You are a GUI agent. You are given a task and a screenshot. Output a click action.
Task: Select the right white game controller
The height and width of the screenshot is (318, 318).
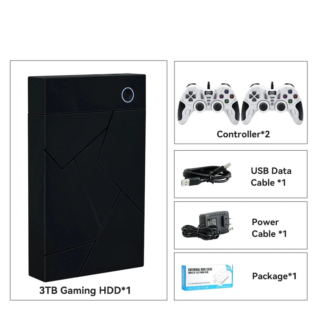click(x=273, y=104)
